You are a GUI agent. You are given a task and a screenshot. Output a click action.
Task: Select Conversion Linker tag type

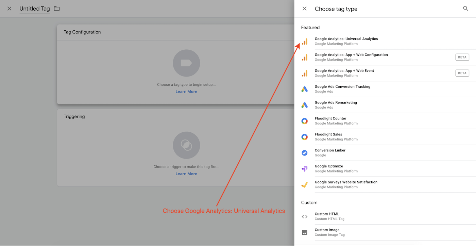tap(385, 153)
